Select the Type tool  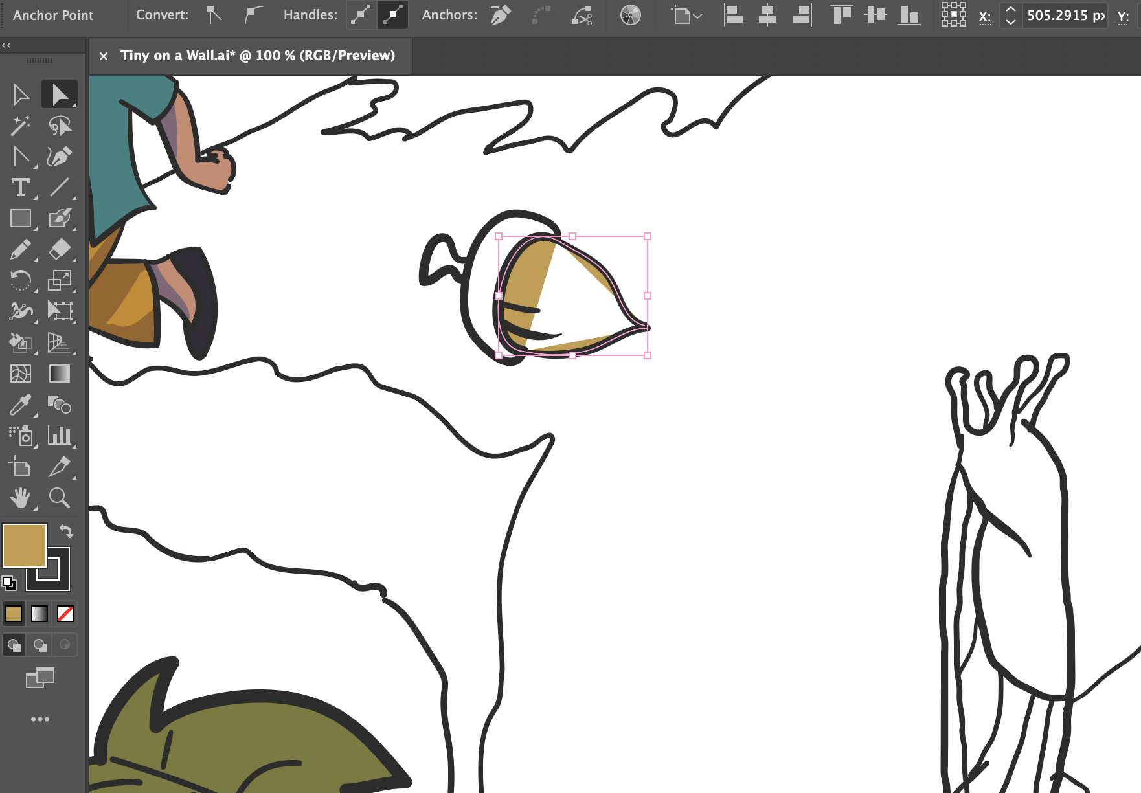pyautogui.click(x=21, y=187)
